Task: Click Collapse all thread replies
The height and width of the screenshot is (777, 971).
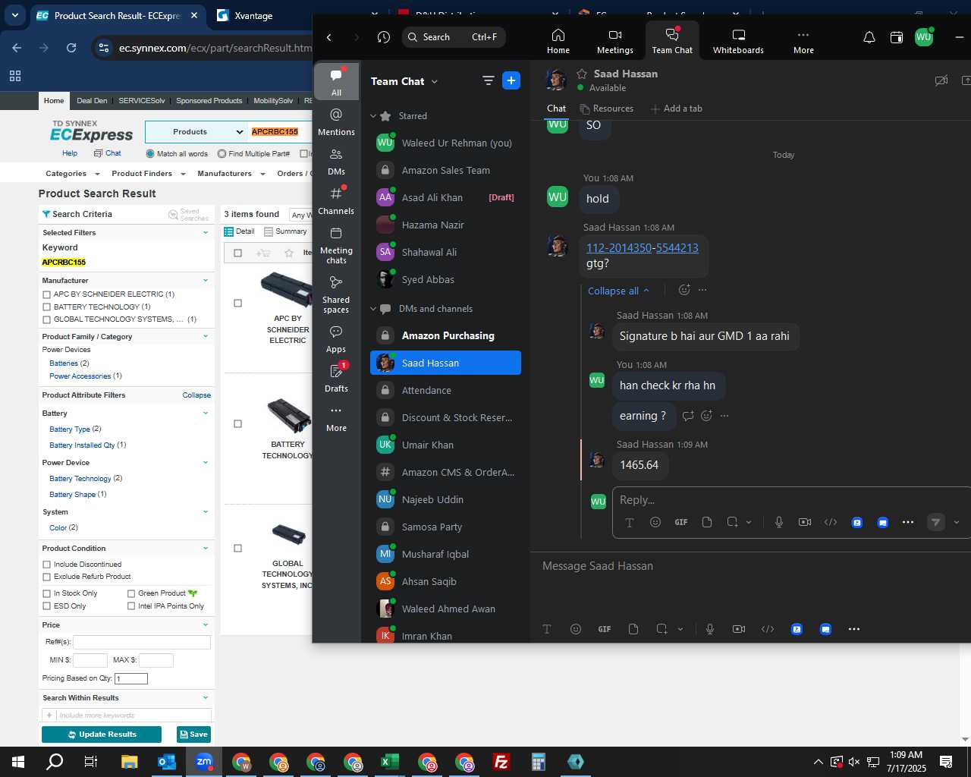Action: 618,291
